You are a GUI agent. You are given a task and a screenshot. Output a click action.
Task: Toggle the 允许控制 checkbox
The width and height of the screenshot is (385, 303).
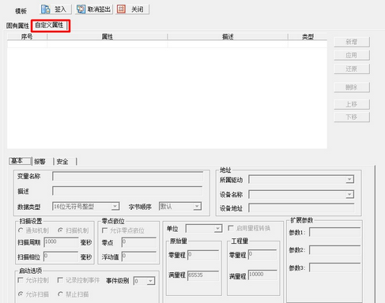(x=21, y=280)
